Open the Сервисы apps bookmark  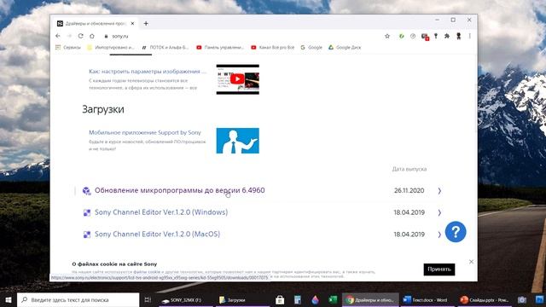coord(68,48)
